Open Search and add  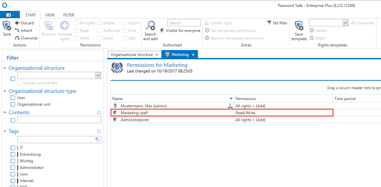tap(150, 31)
